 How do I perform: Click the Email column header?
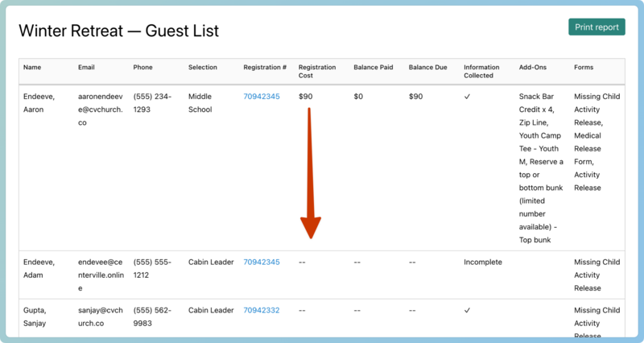[86, 68]
